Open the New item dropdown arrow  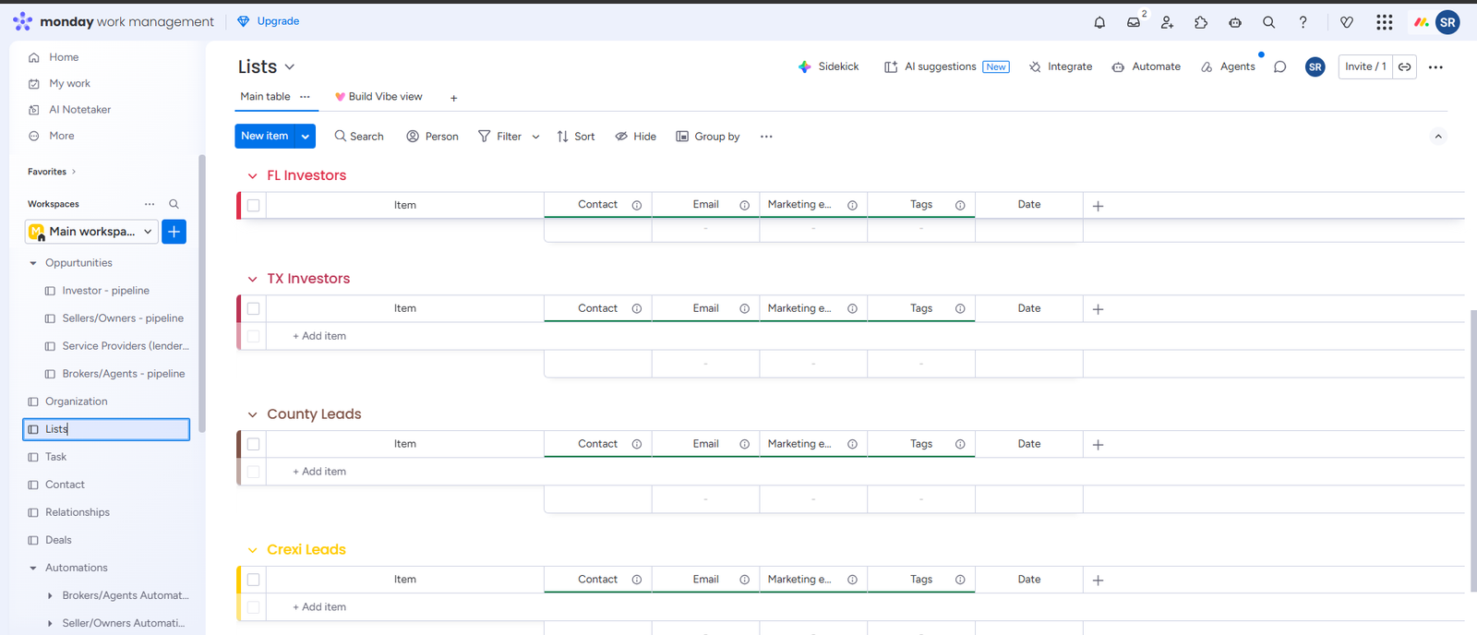tap(306, 137)
